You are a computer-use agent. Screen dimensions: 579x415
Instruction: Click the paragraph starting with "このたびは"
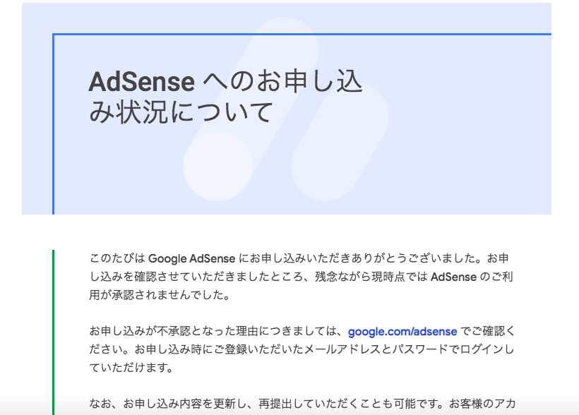coord(302,277)
